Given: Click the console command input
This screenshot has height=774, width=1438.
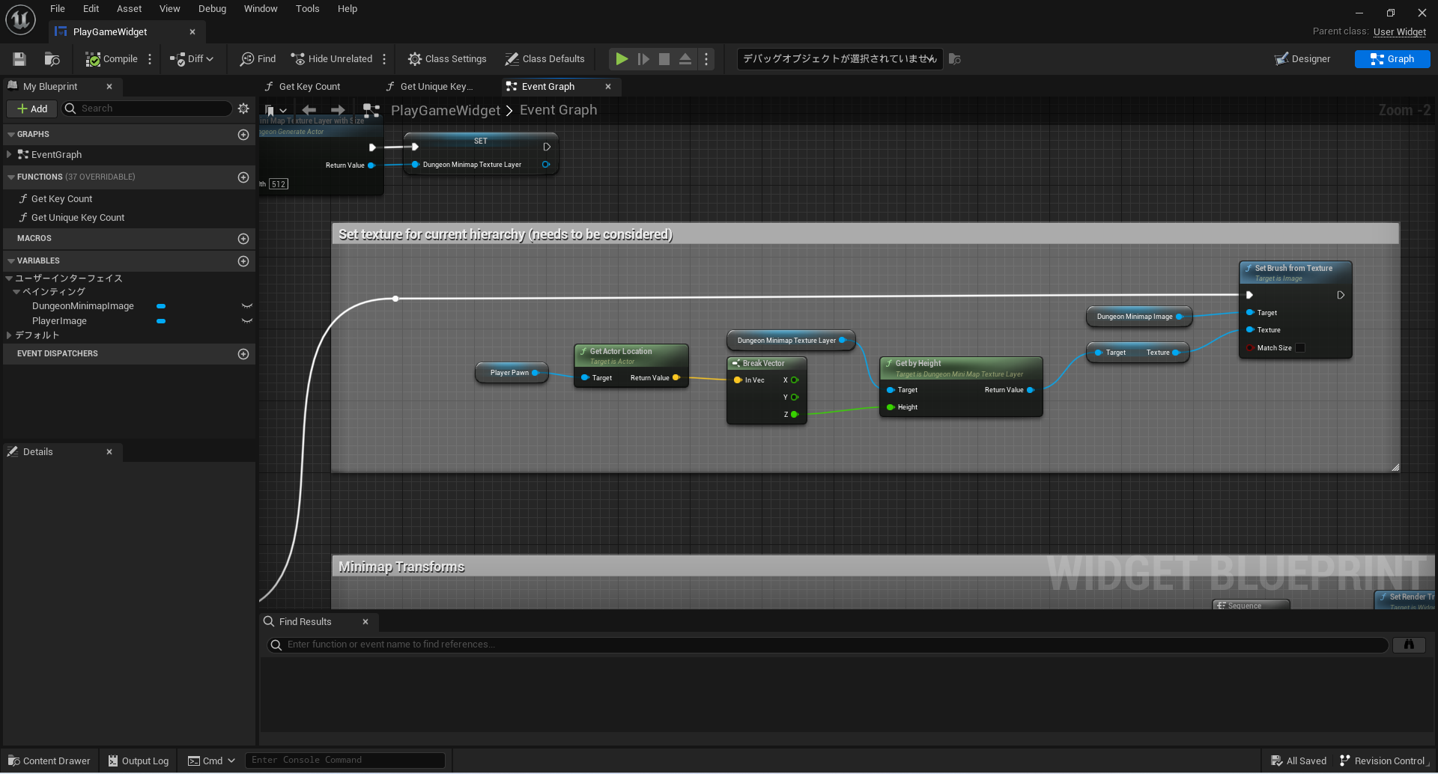Looking at the screenshot, I should pyautogui.click(x=345, y=761).
